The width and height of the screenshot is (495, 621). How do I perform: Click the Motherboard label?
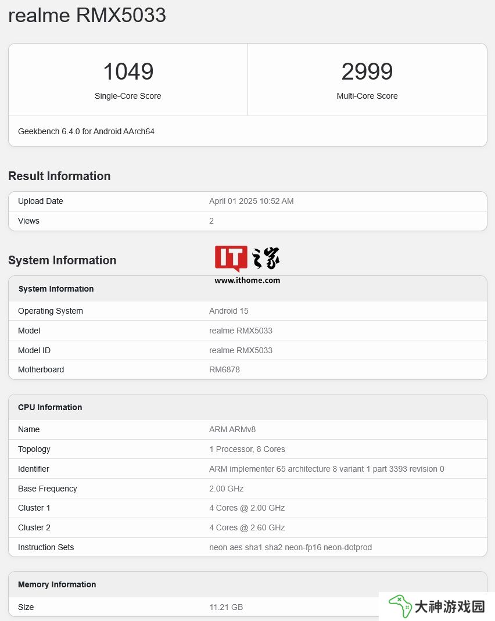[x=41, y=369]
